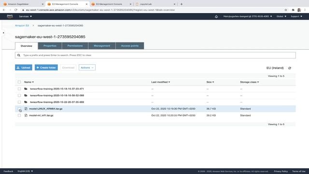Click the search magnifier icon
309x174 pixels.
pyautogui.click(x=19, y=55)
